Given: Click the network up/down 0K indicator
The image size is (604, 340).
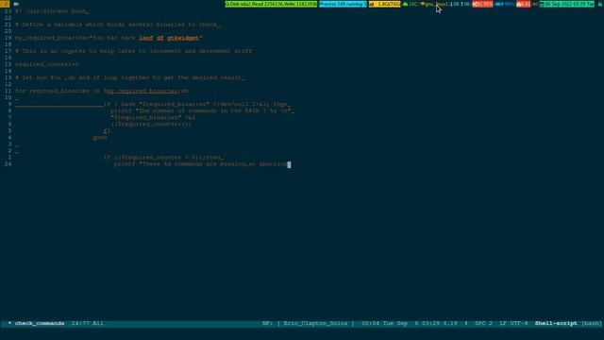Looking at the screenshot, I should coord(461,4).
